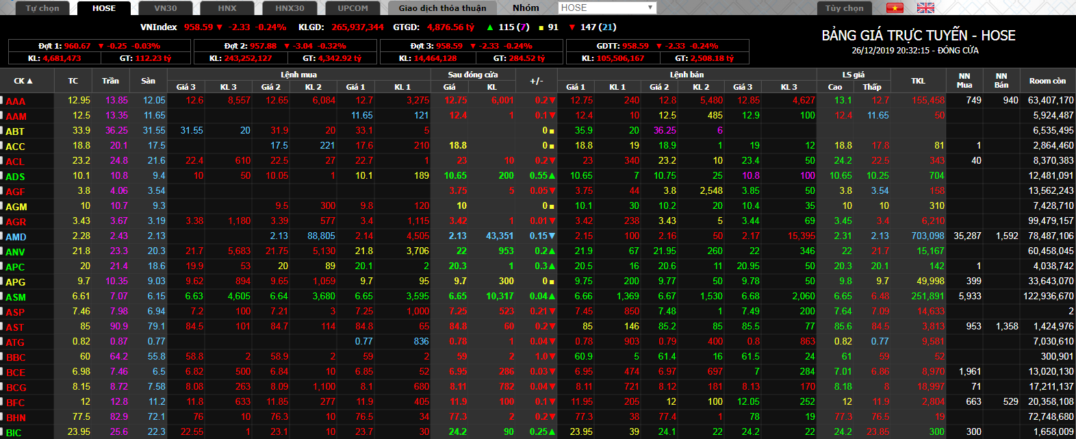Screen dimensions: 1076x439
Task: Open the HNX30 tab
Action: click(290, 8)
